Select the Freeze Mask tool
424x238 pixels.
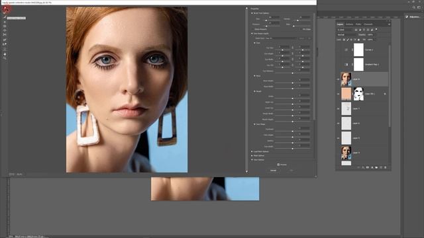[5, 40]
